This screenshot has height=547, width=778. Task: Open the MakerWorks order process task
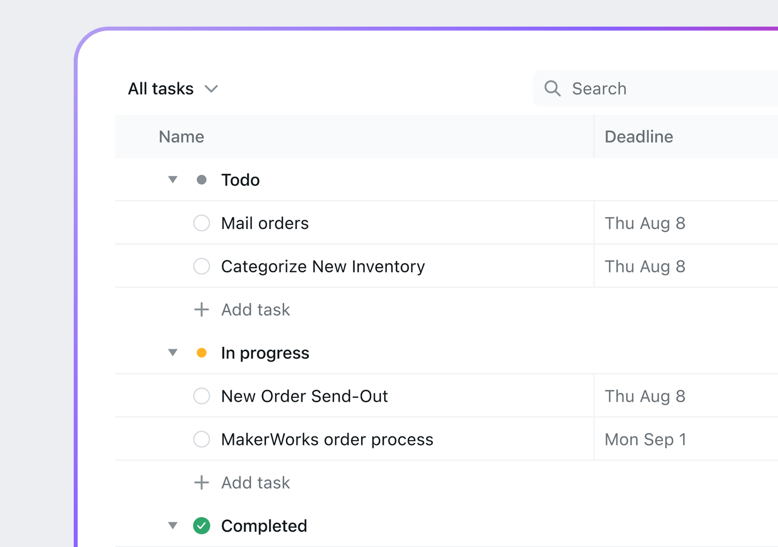(327, 439)
